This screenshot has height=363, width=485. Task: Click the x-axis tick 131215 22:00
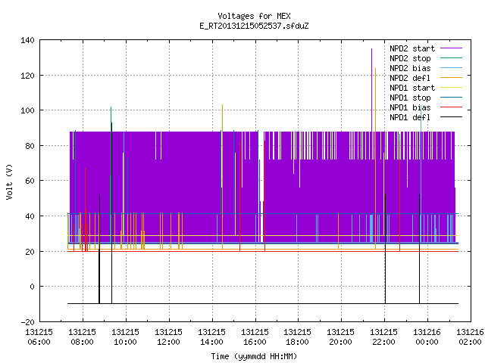pos(384,337)
